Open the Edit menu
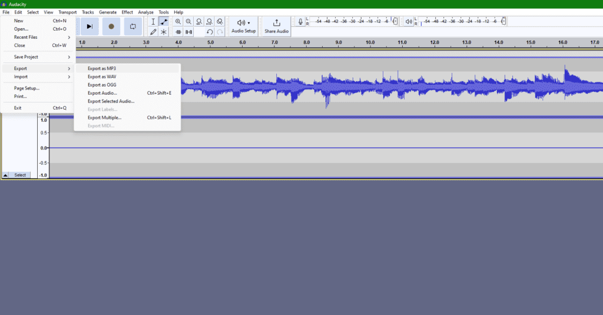The width and height of the screenshot is (603, 315). (x=18, y=12)
